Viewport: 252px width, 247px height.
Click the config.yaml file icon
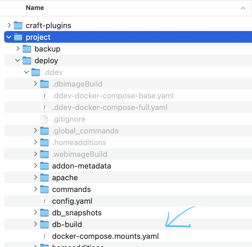point(44,201)
